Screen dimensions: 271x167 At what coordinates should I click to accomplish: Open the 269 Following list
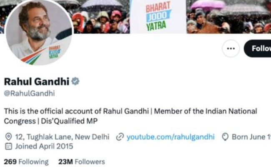[26, 162]
